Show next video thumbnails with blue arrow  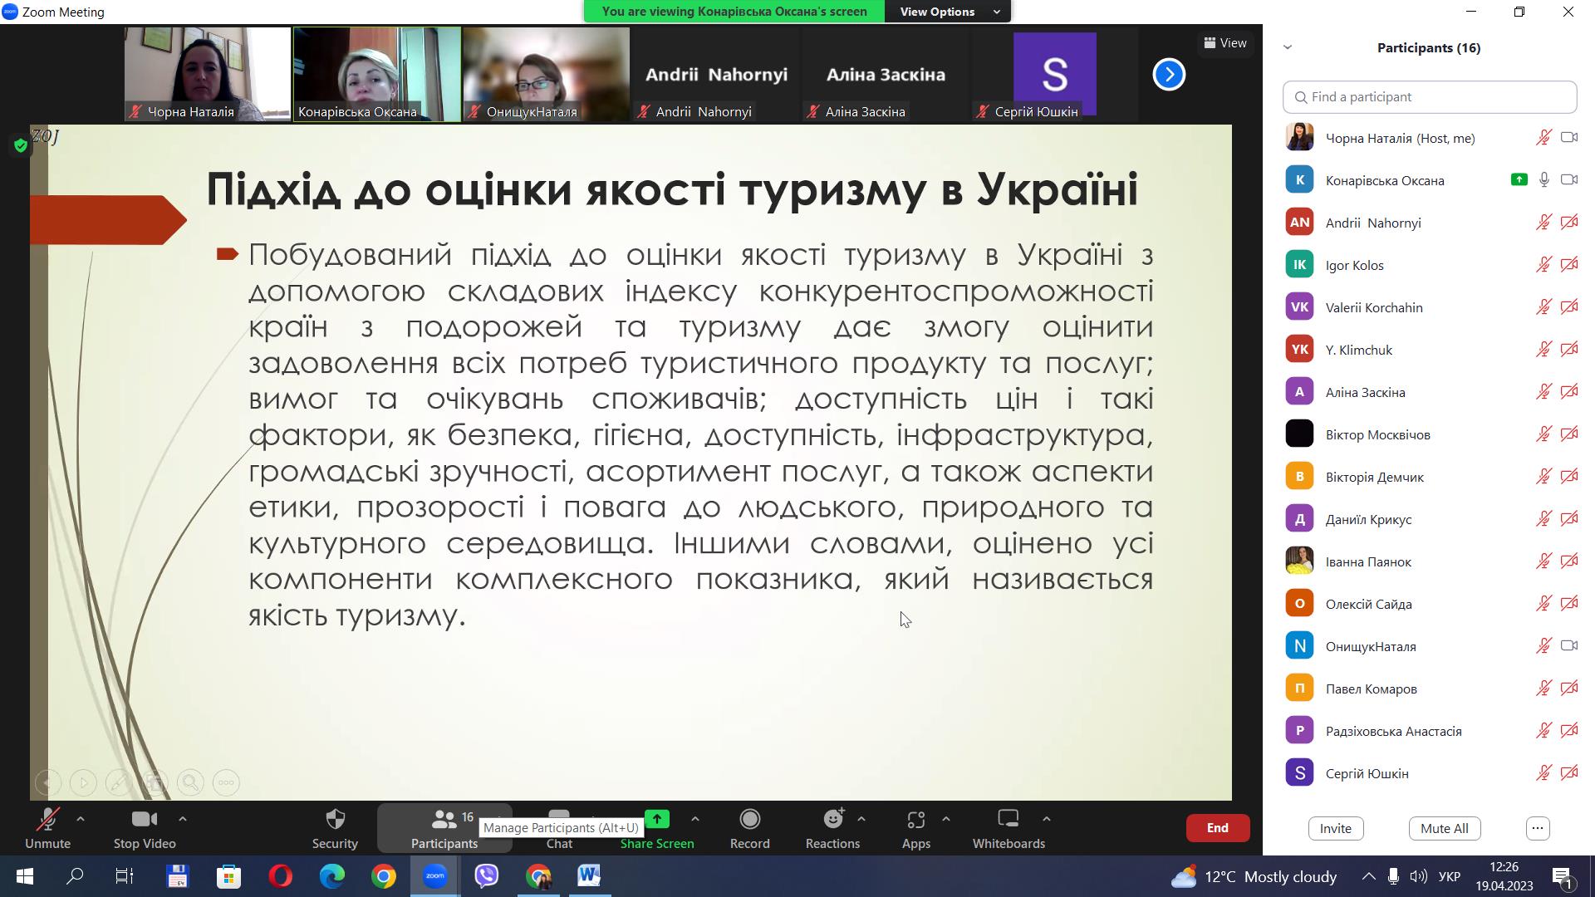[x=1169, y=75]
